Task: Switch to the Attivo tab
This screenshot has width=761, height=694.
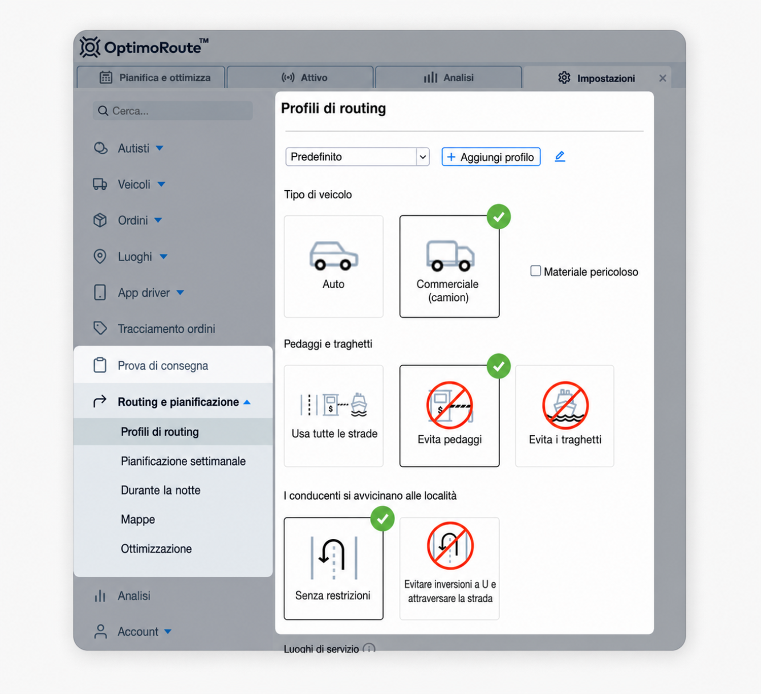Action: 300,77
